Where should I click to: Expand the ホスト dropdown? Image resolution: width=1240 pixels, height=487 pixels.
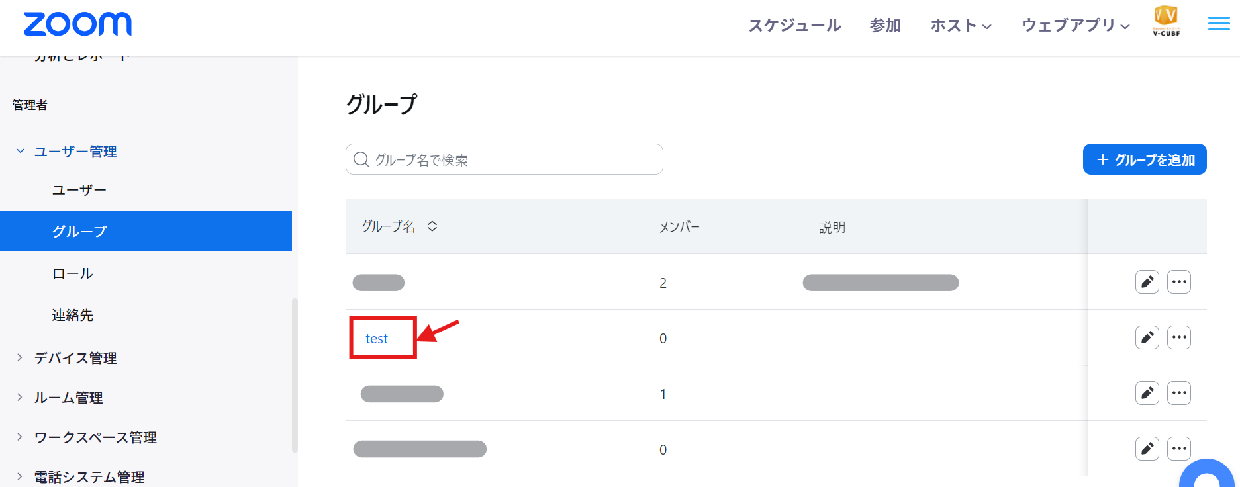(961, 26)
